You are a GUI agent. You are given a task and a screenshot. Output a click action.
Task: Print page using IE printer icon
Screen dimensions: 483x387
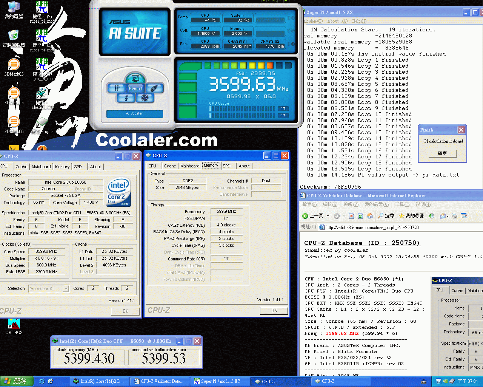455,216
